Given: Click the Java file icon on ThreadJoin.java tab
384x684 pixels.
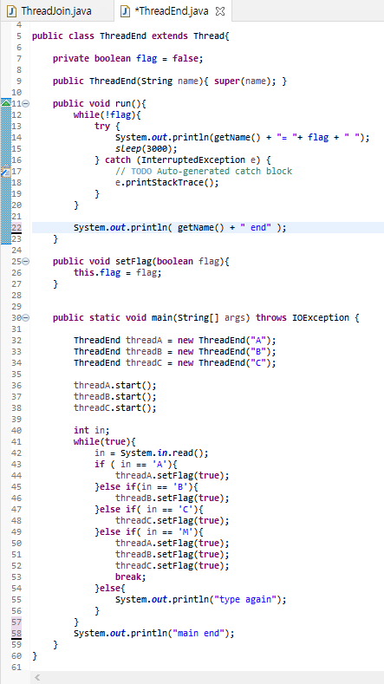Looking at the screenshot, I should [x=12, y=11].
